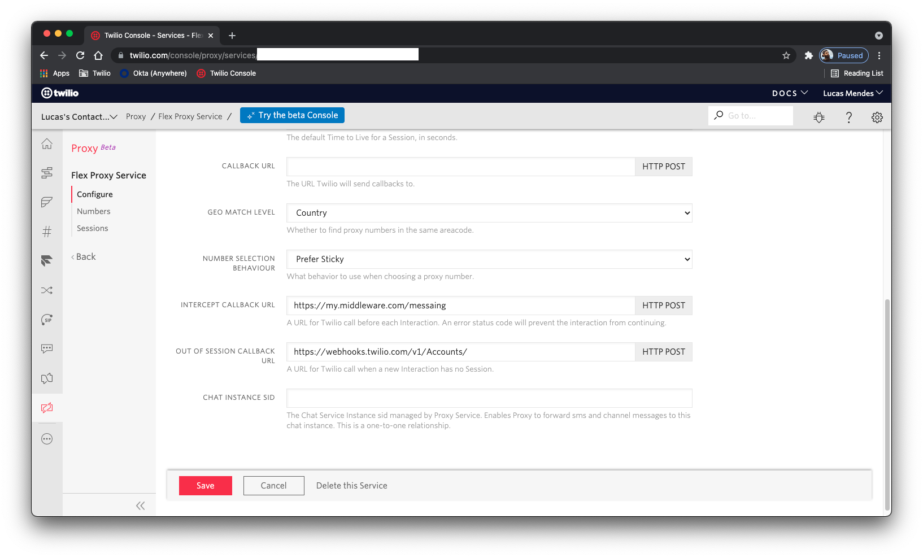
Task: Select Sessions in the Proxy service menu
Action: [x=93, y=228]
